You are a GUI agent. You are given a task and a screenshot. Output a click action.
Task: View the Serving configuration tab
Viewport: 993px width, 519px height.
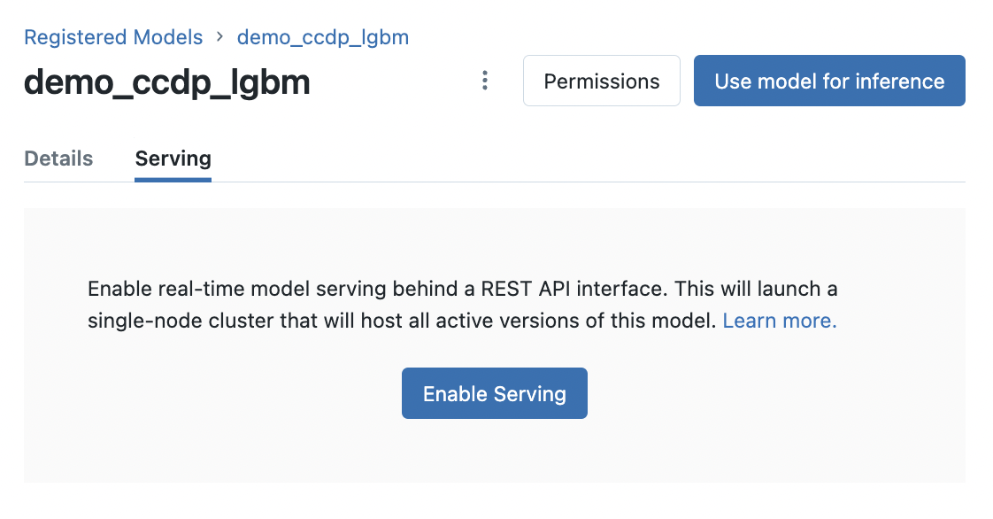tap(173, 159)
